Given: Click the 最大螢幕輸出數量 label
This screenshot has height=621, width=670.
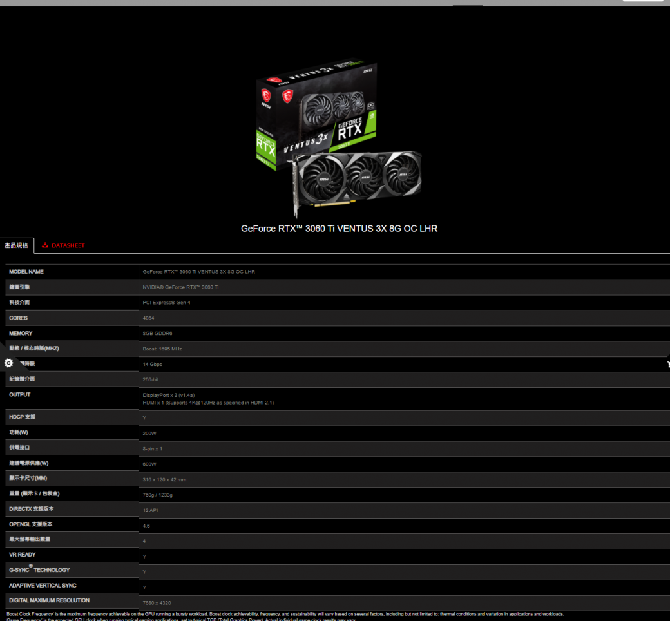Looking at the screenshot, I should tap(30, 539).
